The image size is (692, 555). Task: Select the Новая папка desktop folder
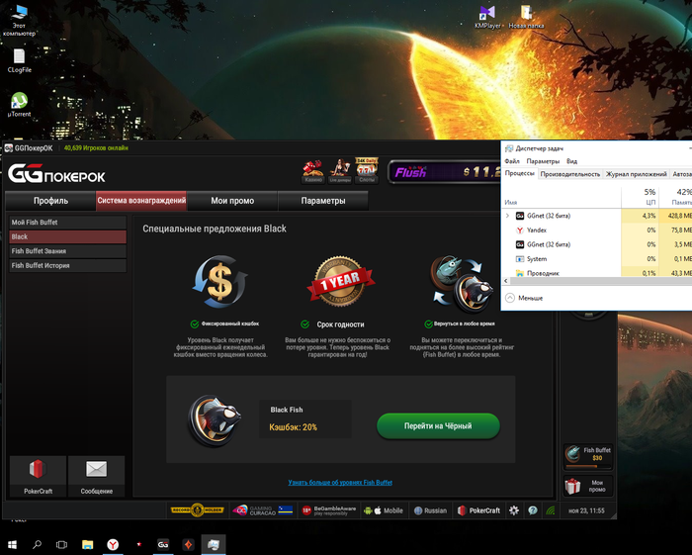[526, 17]
